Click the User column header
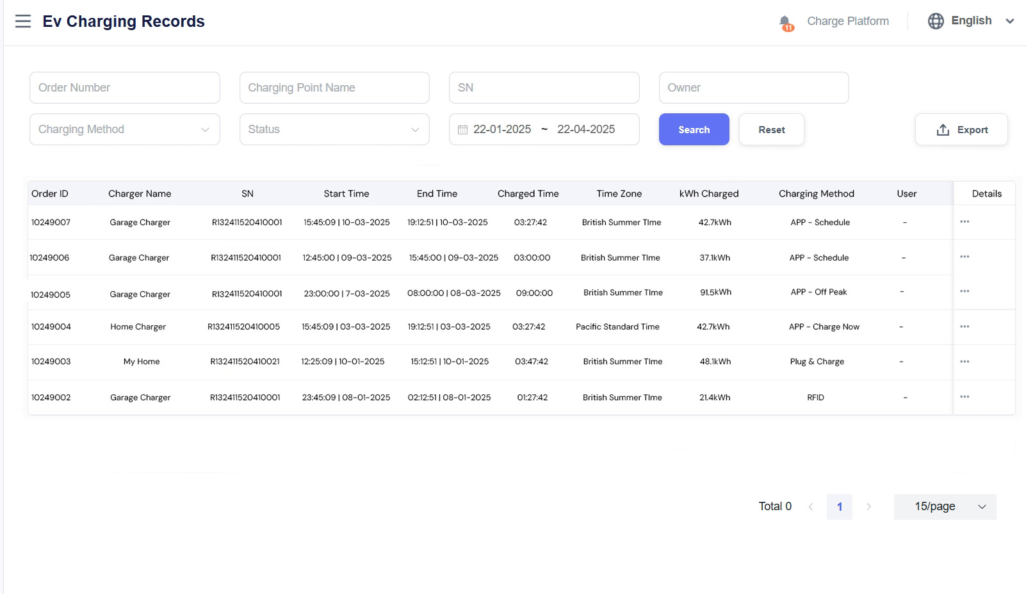The height and width of the screenshot is (594, 1026). 907,194
